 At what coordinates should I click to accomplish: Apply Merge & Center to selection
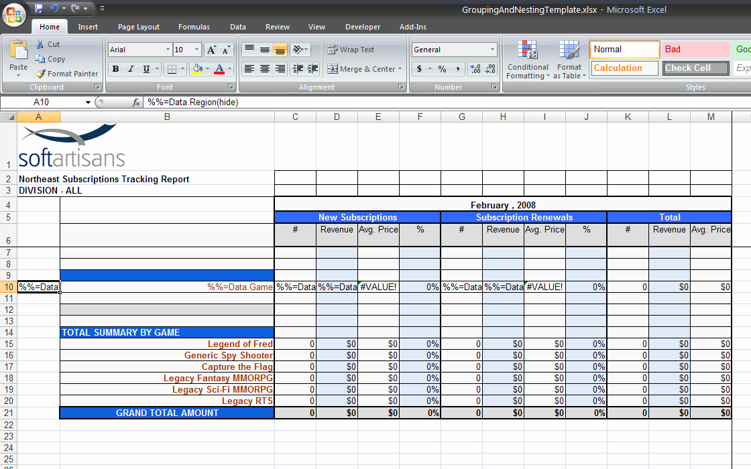(x=362, y=69)
